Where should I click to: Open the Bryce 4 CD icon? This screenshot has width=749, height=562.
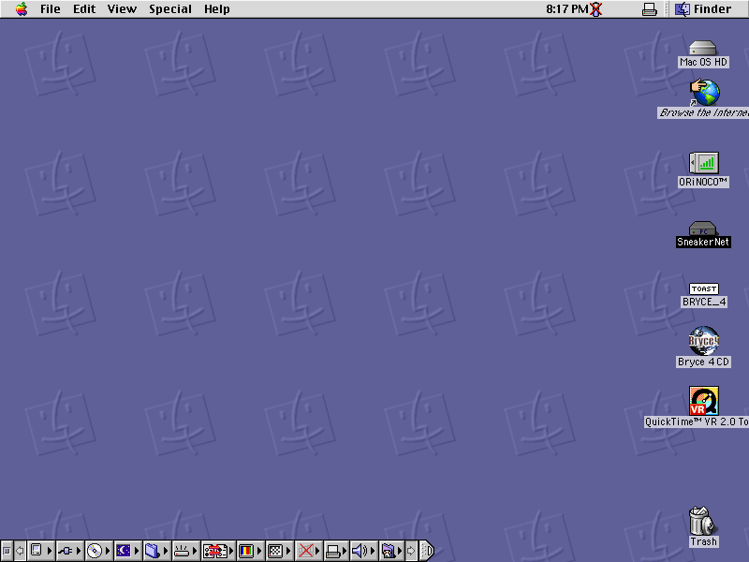point(702,345)
